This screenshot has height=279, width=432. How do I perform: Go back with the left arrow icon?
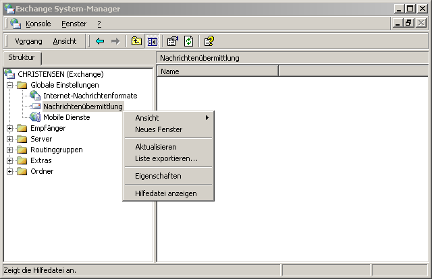tap(100, 41)
